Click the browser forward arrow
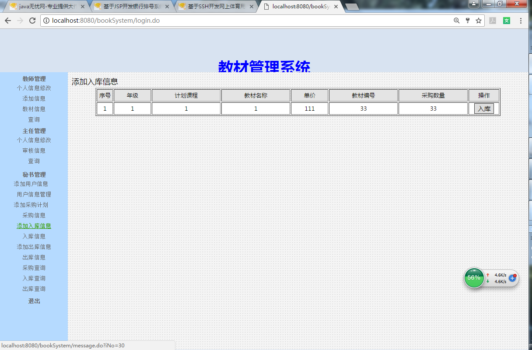 [x=20, y=21]
